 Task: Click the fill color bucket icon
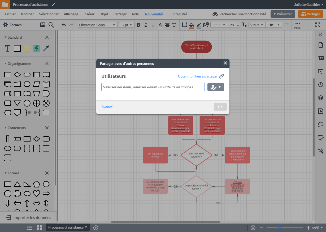(x=192, y=25)
